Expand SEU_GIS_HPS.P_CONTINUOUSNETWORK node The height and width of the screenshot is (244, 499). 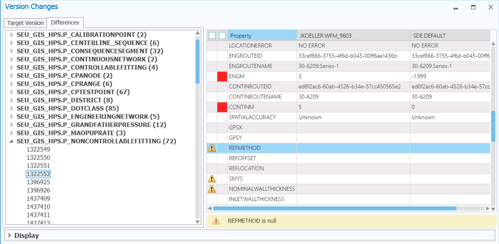point(12,59)
